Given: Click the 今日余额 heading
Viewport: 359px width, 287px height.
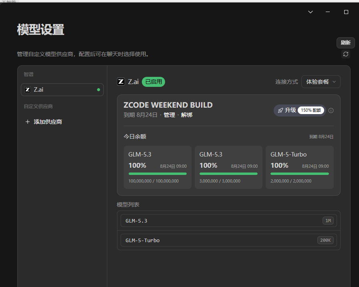Looking at the screenshot, I should pos(135,136).
